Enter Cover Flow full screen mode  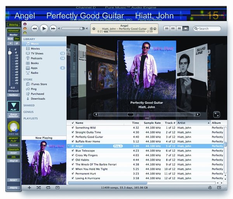(217, 114)
